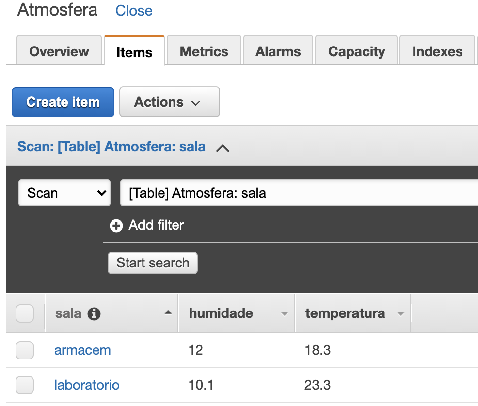Click the info icon next to sala
The width and height of the screenshot is (478, 406).
pyautogui.click(x=94, y=314)
